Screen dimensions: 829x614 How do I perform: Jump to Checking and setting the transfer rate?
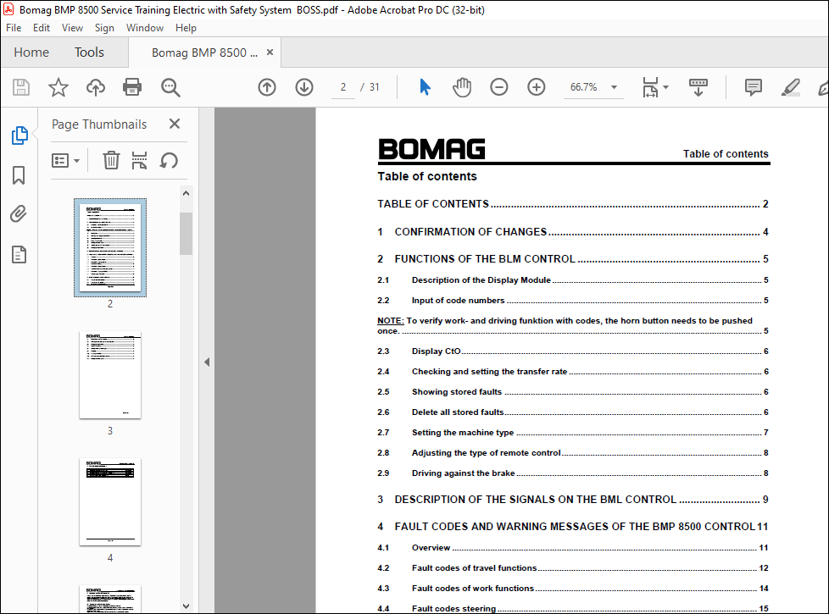[x=572, y=372]
